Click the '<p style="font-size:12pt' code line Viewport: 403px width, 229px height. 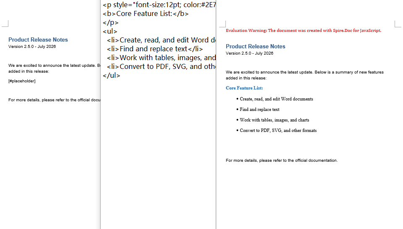pyautogui.click(x=159, y=5)
